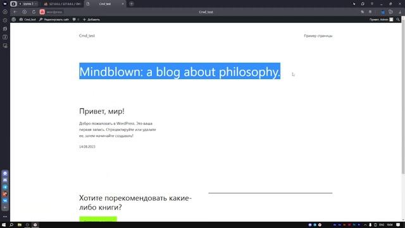Open the downloads arrow icon
Screen dimensions: 405x228
coord(400,12)
